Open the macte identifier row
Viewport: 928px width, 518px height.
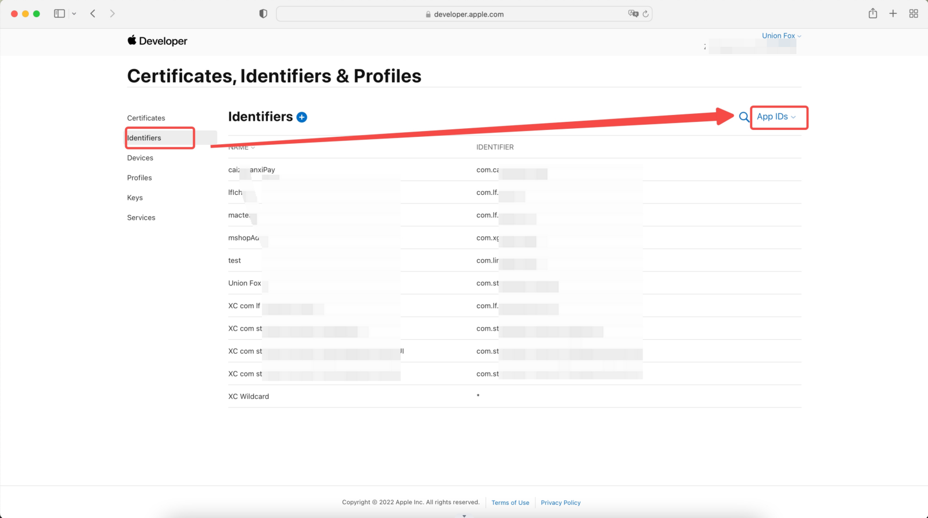[514, 215]
